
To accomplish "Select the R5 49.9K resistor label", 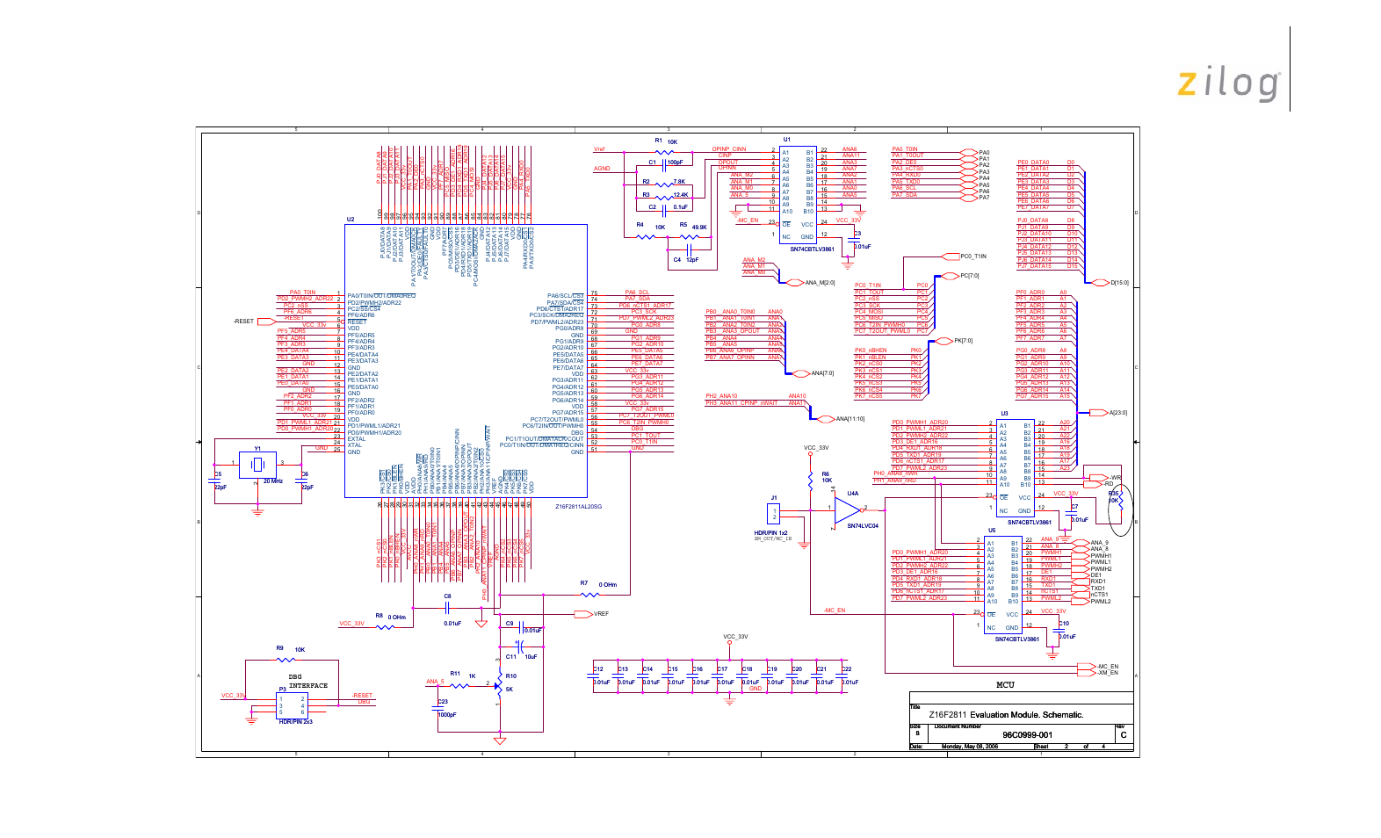I will click(x=692, y=226).
